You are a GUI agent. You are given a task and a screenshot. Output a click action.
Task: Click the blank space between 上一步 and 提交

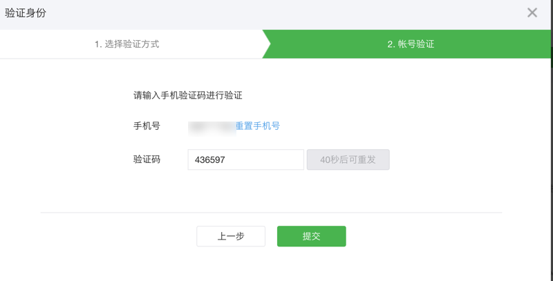pyautogui.click(x=271, y=236)
